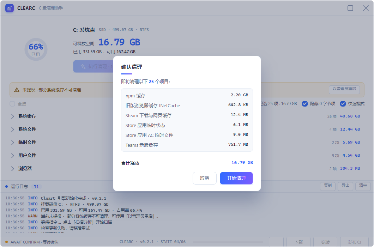Viewport: 374px width, 247px height.
Task: Click 执行清理 button behind dialog
Action: (93, 66)
